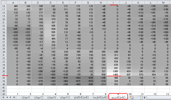
Task: Select row 37 header
Action: pyautogui.click(x=4, y=75)
